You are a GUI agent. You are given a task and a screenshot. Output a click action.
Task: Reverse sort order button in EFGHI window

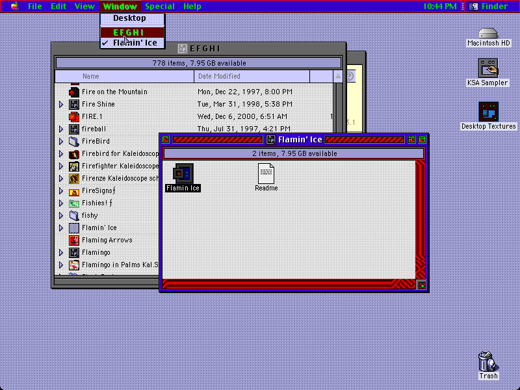pyautogui.click(x=337, y=76)
